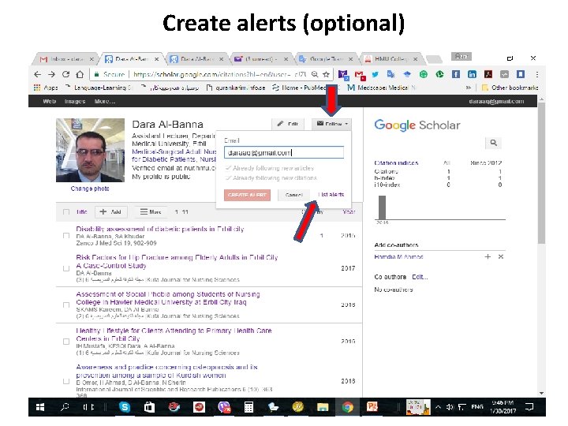The image size is (568, 426).
Task: Click the zoom magnifier in address bar
Action: click(315, 74)
